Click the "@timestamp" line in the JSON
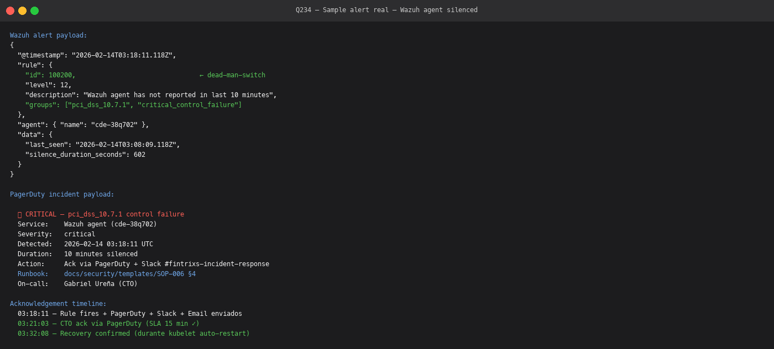774x349 pixels. pyautogui.click(x=97, y=55)
